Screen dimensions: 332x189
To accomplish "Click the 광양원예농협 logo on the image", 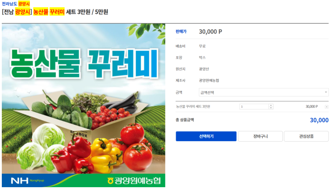I will (x=134, y=181).
